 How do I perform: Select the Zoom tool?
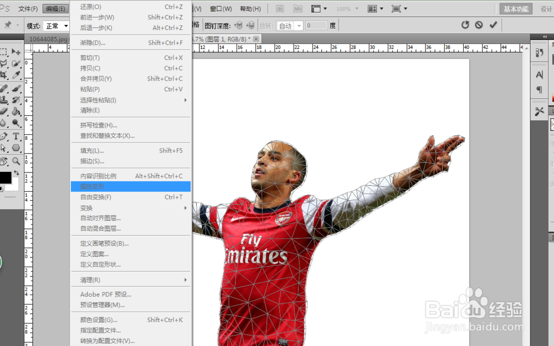[16, 161]
